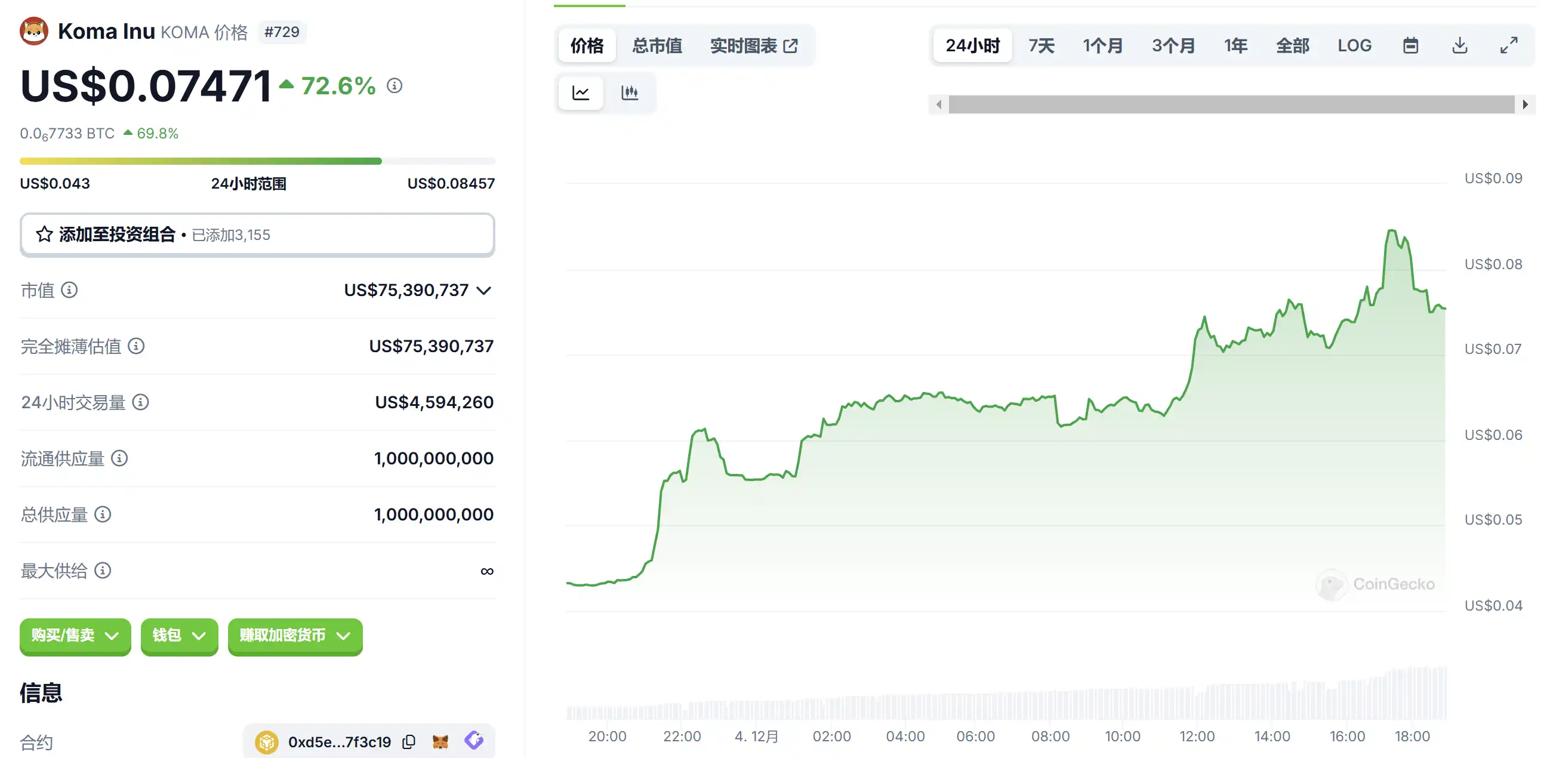Add token to MetaMask via fox icon
This screenshot has height=758, width=1550.
click(440, 742)
